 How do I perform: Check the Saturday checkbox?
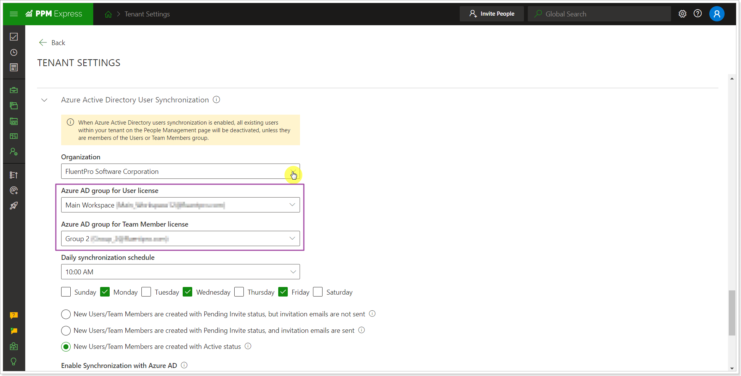pyautogui.click(x=318, y=292)
